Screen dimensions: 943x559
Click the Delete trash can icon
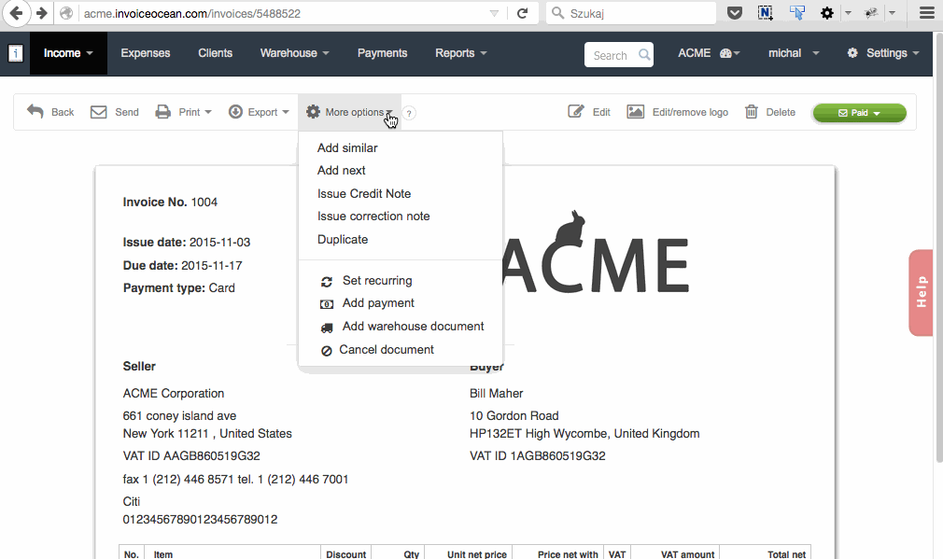pyautogui.click(x=751, y=112)
